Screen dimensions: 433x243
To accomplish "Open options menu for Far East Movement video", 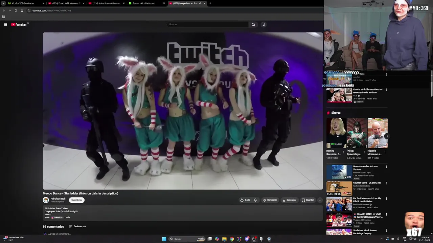I will (x=386, y=199).
